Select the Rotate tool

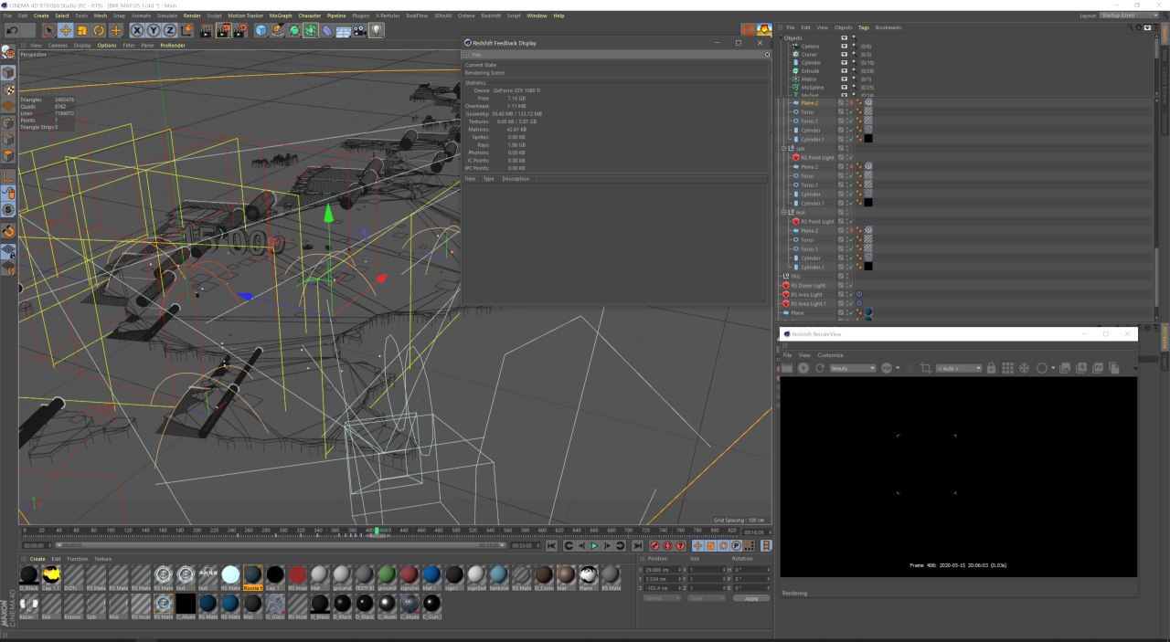tap(99, 30)
